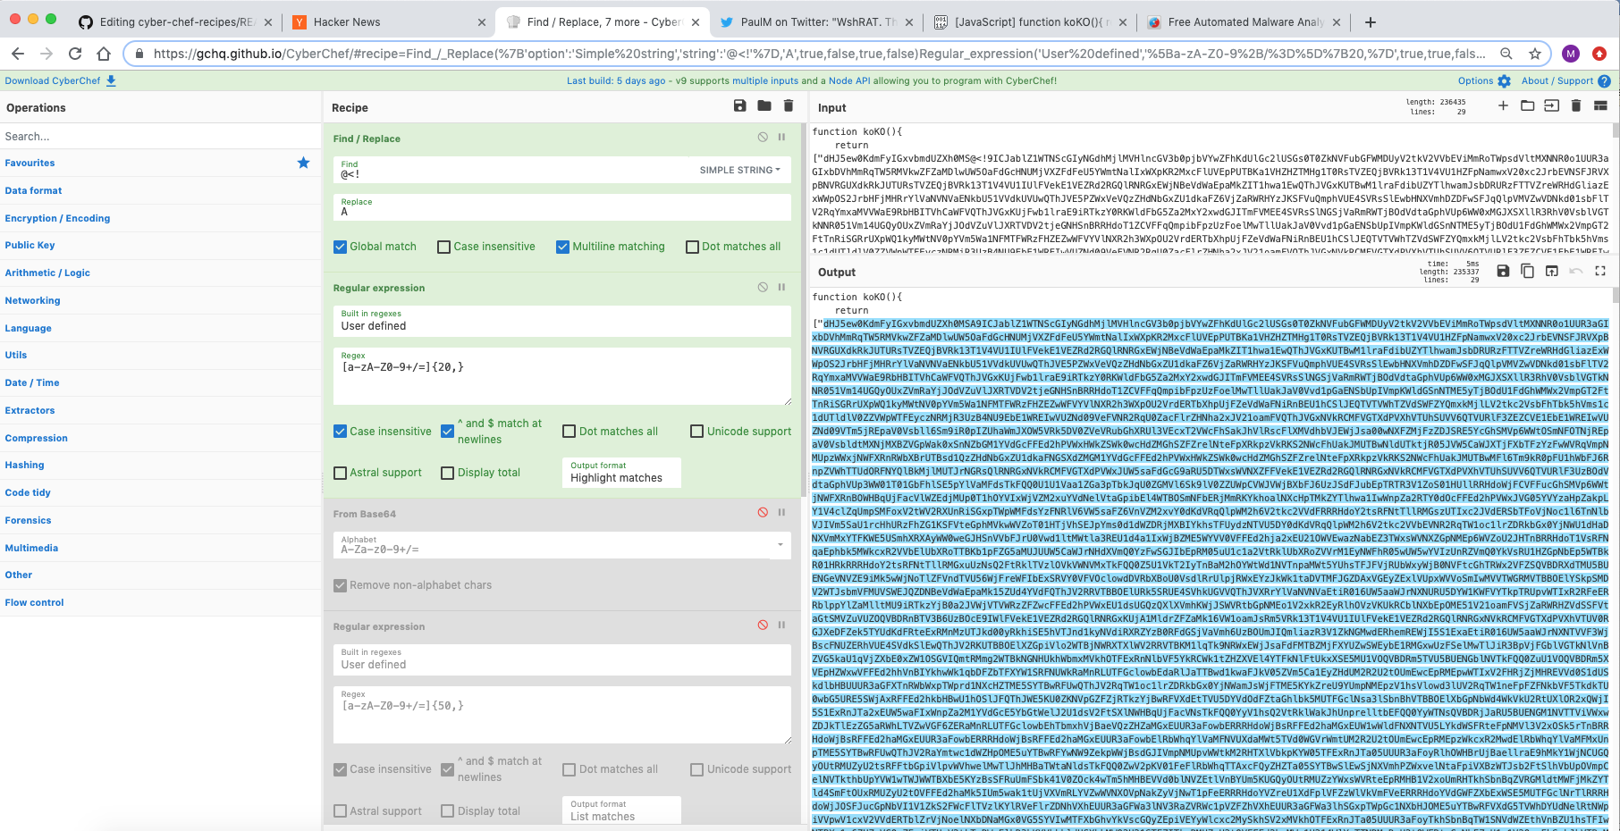The image size is (1620, 831).
Task: Switch to Editing cyber-chef-recipes GitHub tab
Action: (175, 21)
